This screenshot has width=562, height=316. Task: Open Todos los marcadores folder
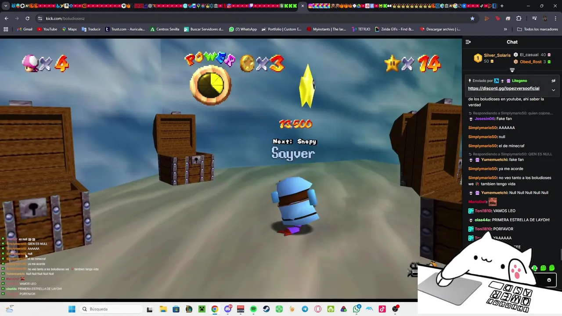(x=538, y=29)
